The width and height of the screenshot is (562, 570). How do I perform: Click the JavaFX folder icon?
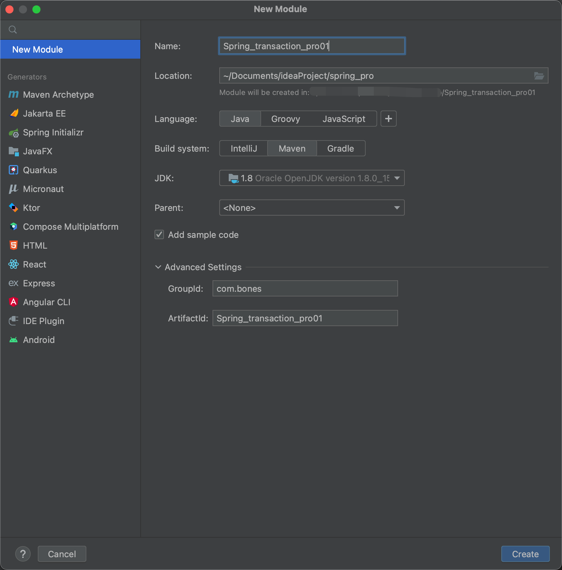(13, 152)
